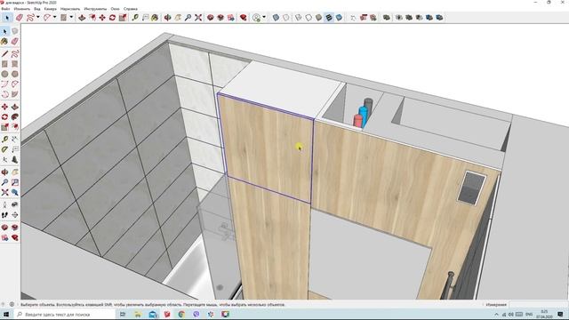Viewport: 569px width, 320px height.
Task: Select the Rectangle shapes tool in top toolbar
Action: point(63,18)
